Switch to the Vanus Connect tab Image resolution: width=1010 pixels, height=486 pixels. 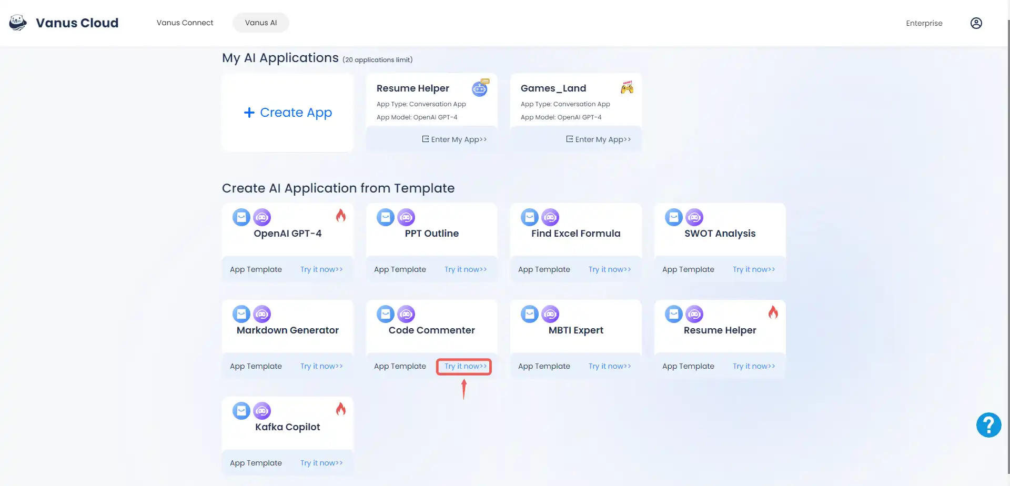(x=185, y=23)
